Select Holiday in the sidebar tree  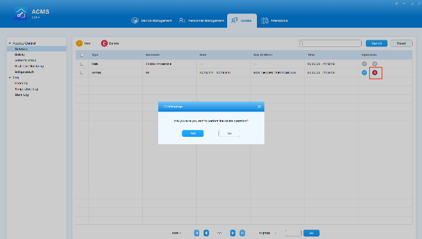[x=20, y=54]
